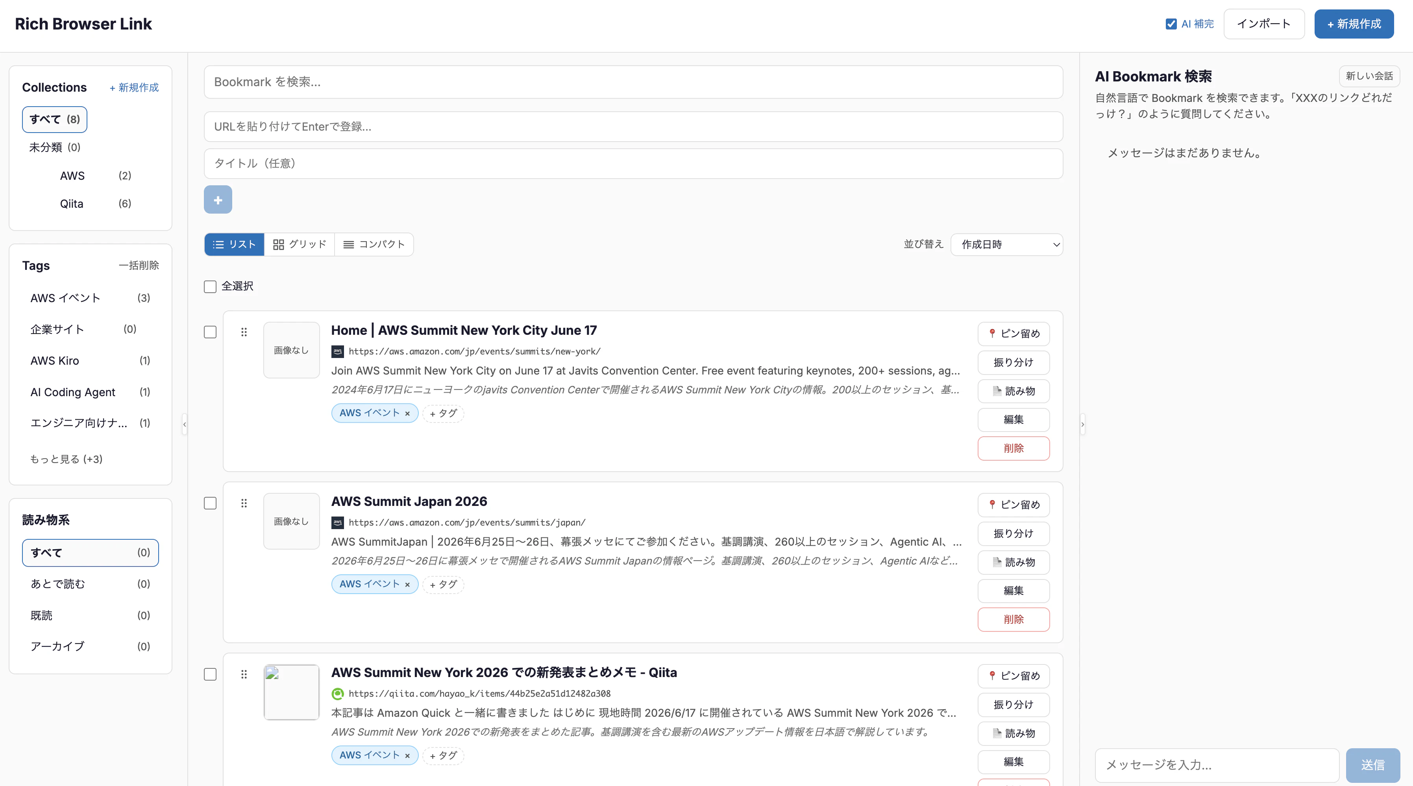
Task: Mark AWS Summit Japan 2026 as 読み物
Action: (1014, 563)
